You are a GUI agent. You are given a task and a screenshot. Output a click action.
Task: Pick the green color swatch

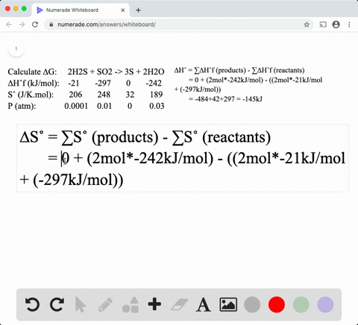(301, 304)
